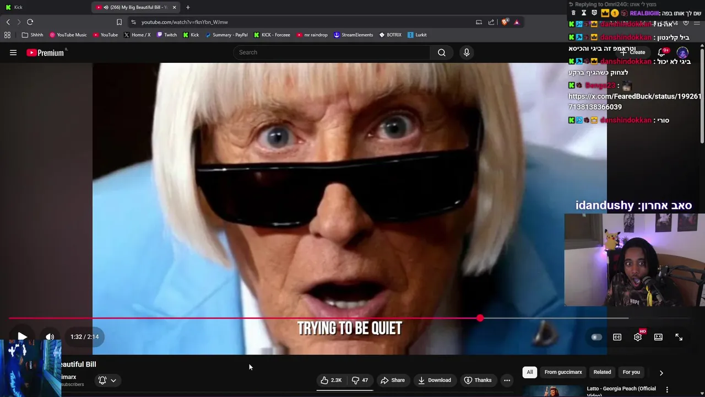The image size is (705, 397).
Task: Exit full-screen with the player button
Action: pos(679,337)
